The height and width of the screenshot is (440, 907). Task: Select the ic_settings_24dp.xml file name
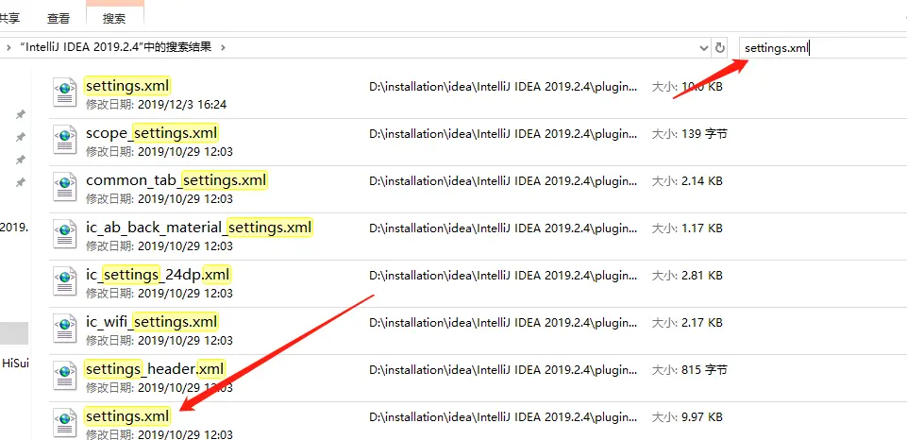pos(158,275)
